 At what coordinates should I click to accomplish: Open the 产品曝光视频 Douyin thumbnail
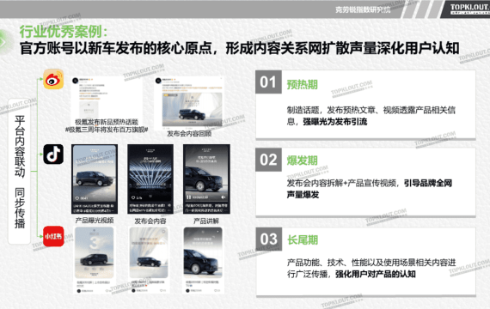pyautogui.click(x=95, y=179)
